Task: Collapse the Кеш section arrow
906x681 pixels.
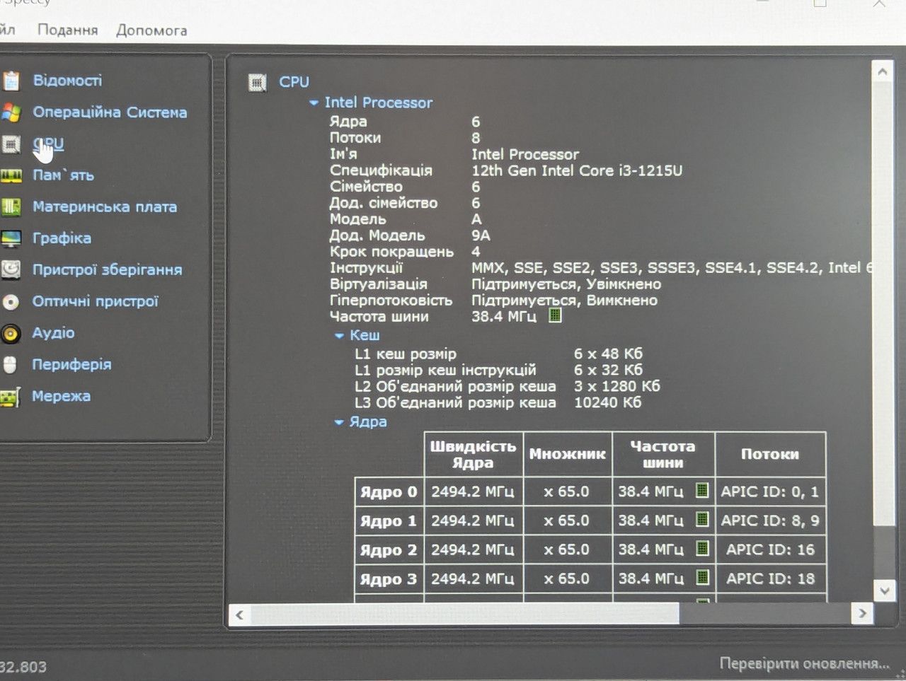Action: [x=339, y=336]
